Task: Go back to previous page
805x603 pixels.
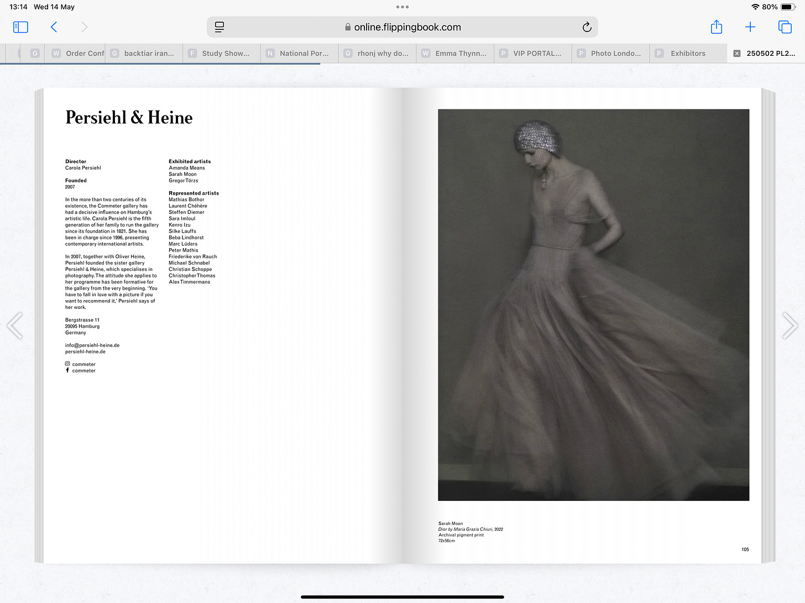Action: (54, 27)
